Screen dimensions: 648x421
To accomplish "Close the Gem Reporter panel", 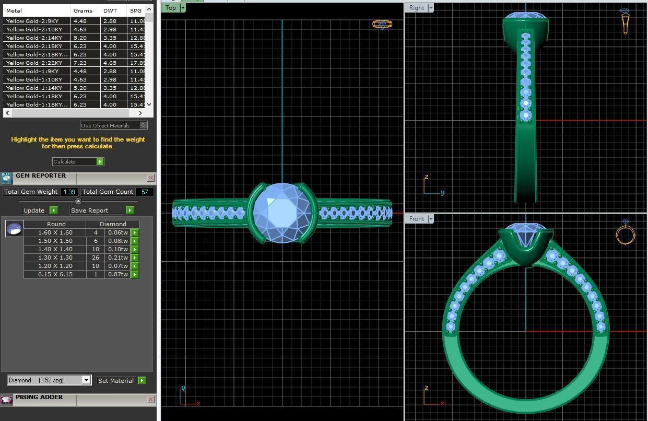I will tap(150, 178).
